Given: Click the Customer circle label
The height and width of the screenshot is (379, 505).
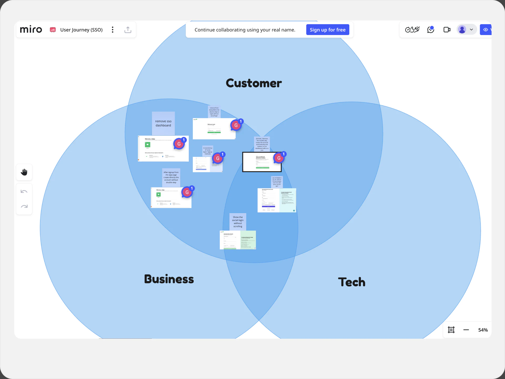Looking at the screenshot, I should [x=254, y=83].
